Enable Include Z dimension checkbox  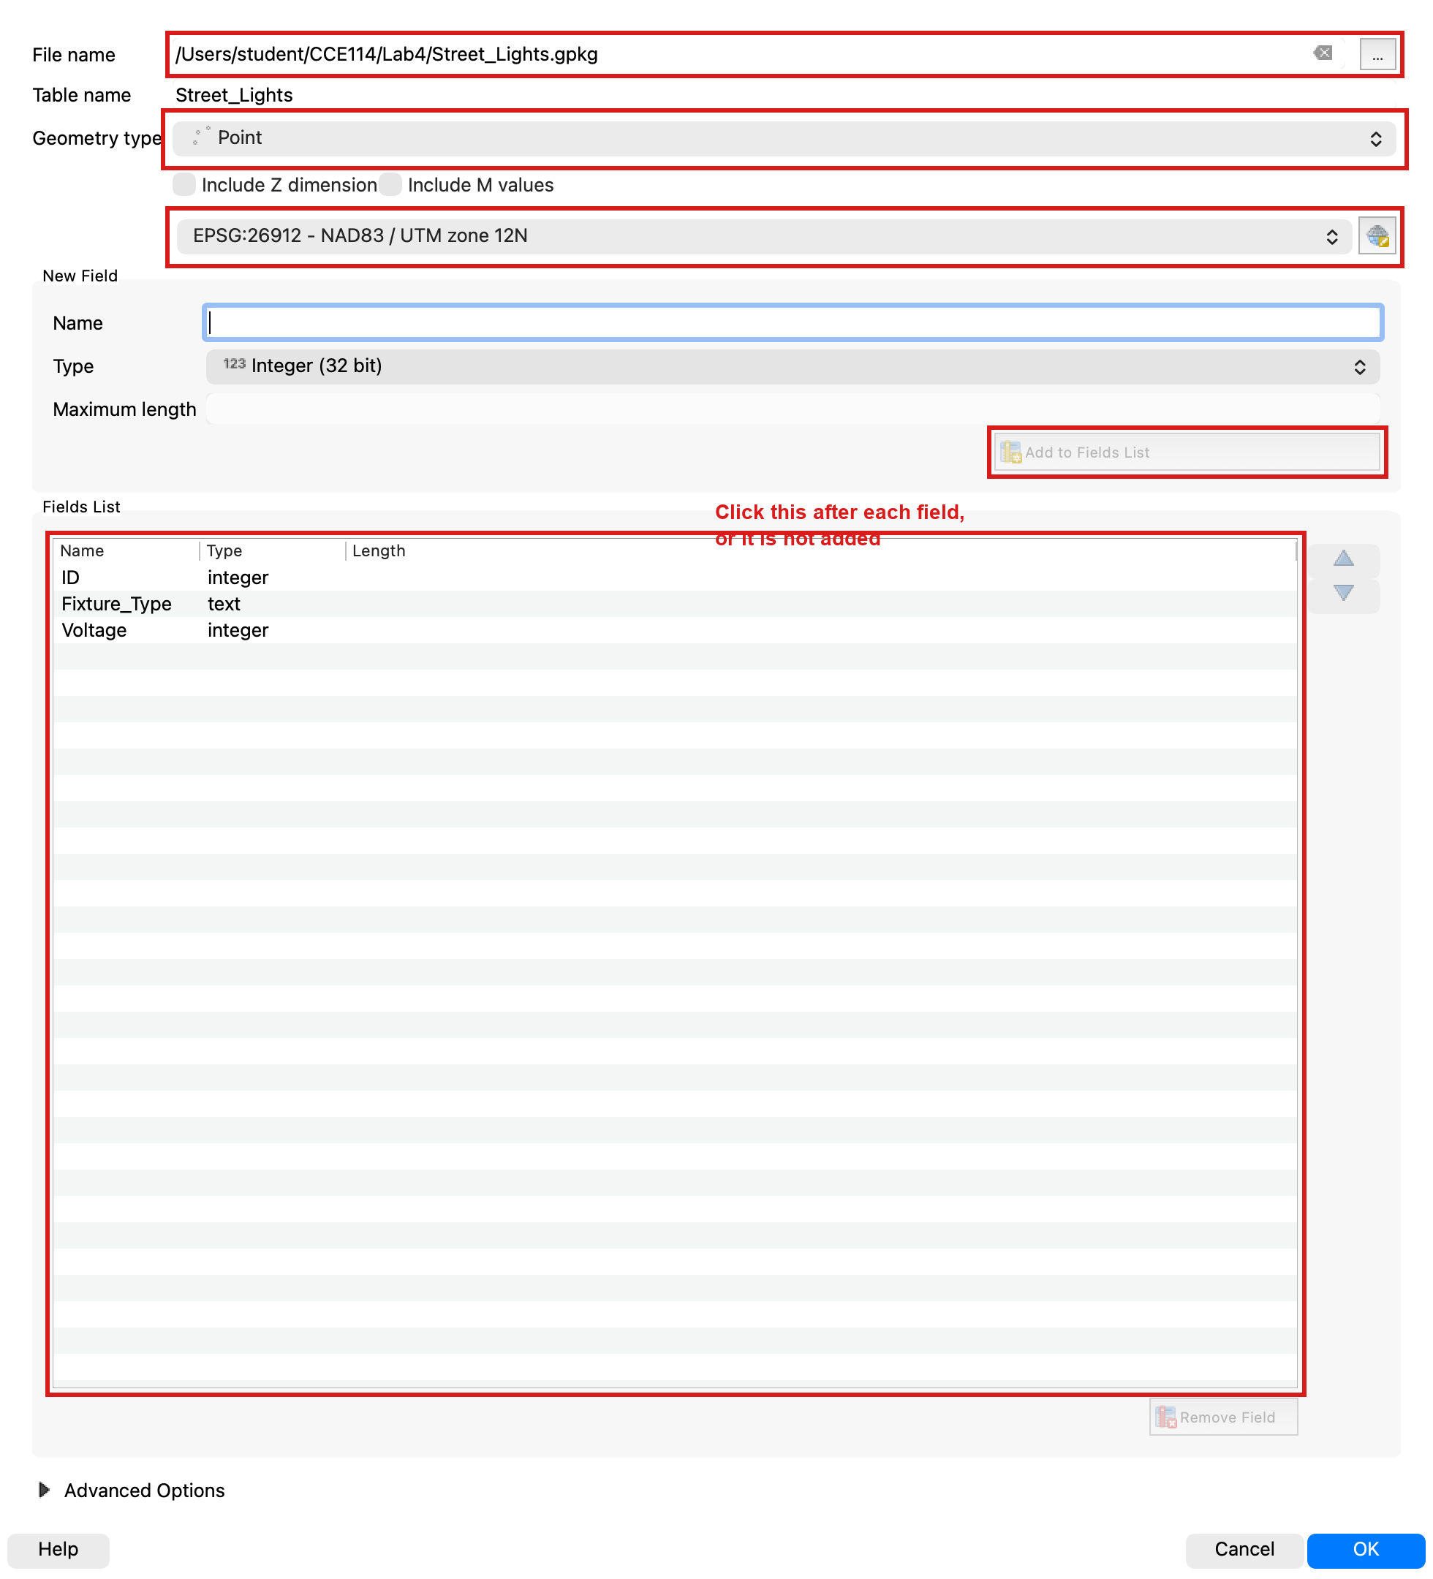pos(184,185)
